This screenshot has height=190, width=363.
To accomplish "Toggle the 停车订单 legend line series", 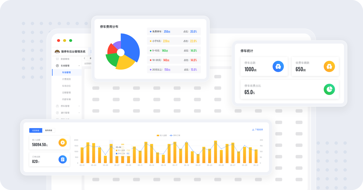I will click(175, 135).
